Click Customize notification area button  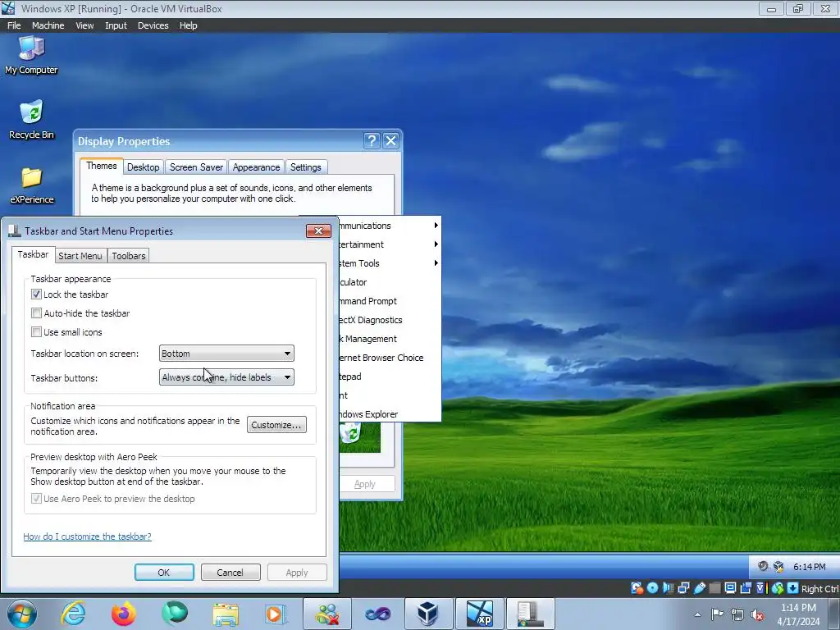(276, 425)
